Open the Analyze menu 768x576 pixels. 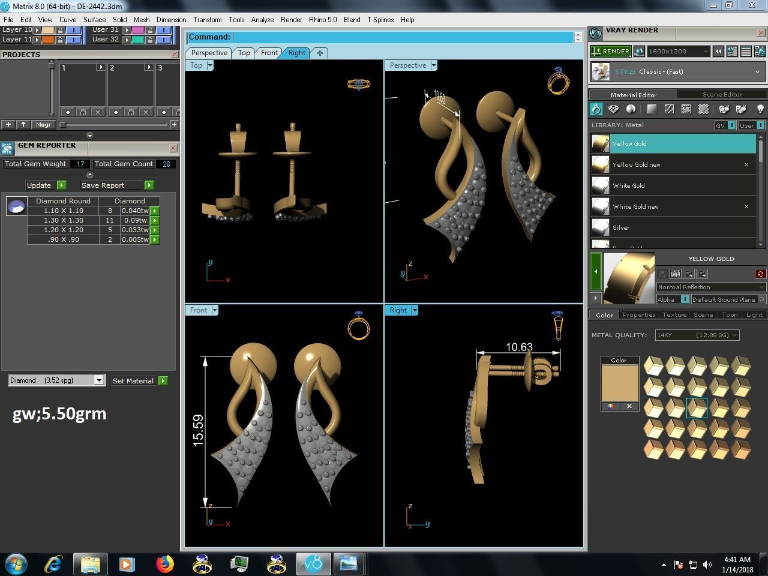coord(262,20)
